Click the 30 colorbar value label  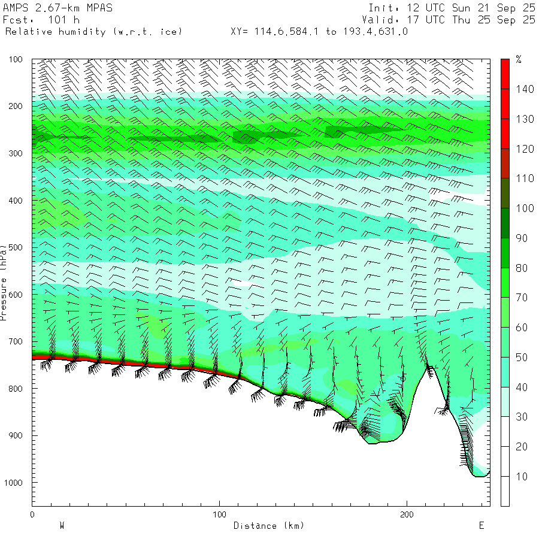point(522,417)
